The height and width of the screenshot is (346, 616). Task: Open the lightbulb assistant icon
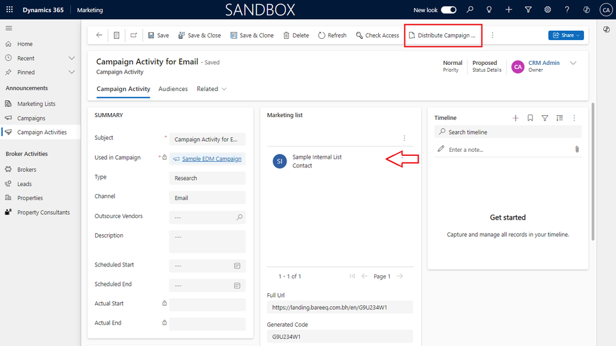click(489, 9)
